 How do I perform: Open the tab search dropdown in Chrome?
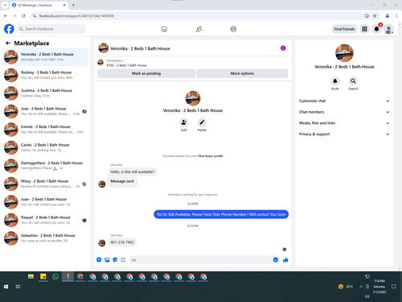pyautogui.click(x=5, y=5)
